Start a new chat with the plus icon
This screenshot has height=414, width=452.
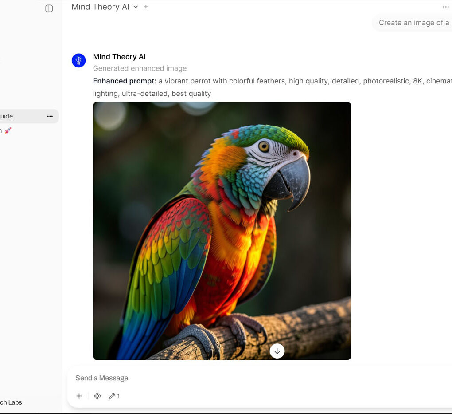pyautogui.click(x=146, y=7)
